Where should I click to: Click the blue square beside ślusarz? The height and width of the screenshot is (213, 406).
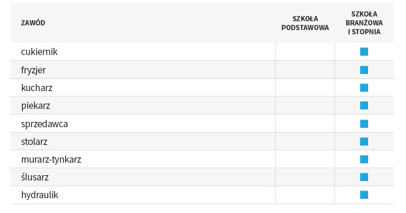point(364,177)
